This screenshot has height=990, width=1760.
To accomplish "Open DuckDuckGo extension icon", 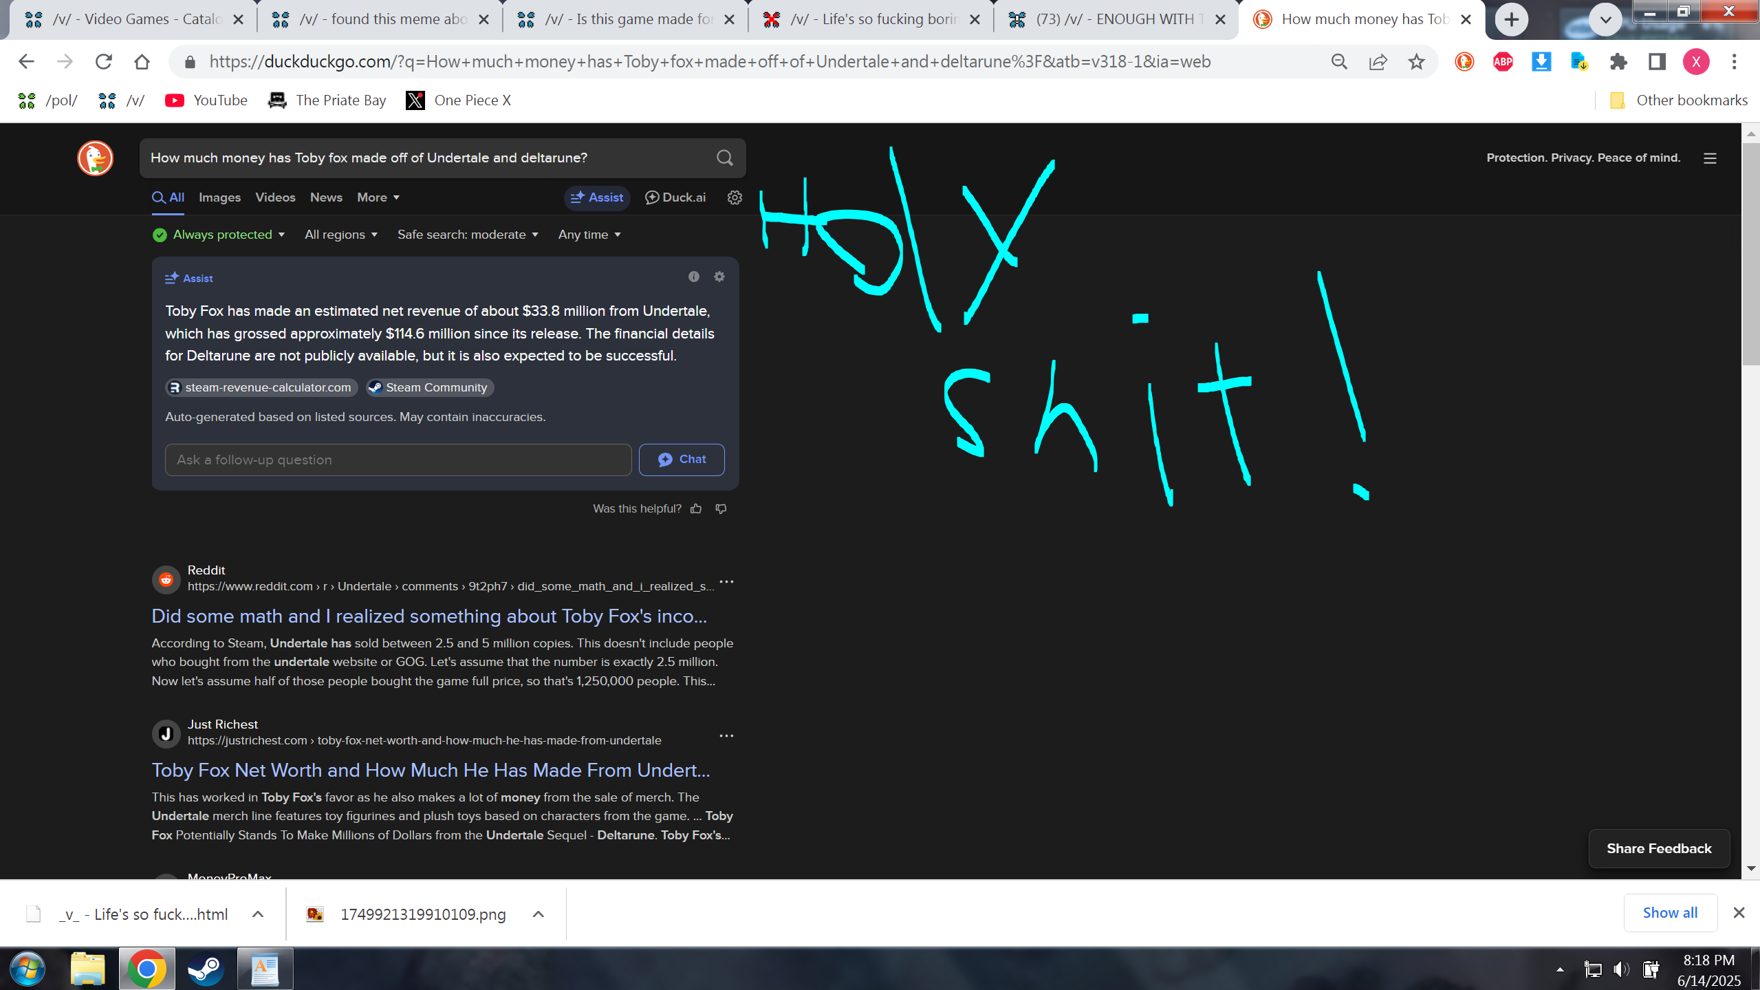I will (x=1464, y=62).
